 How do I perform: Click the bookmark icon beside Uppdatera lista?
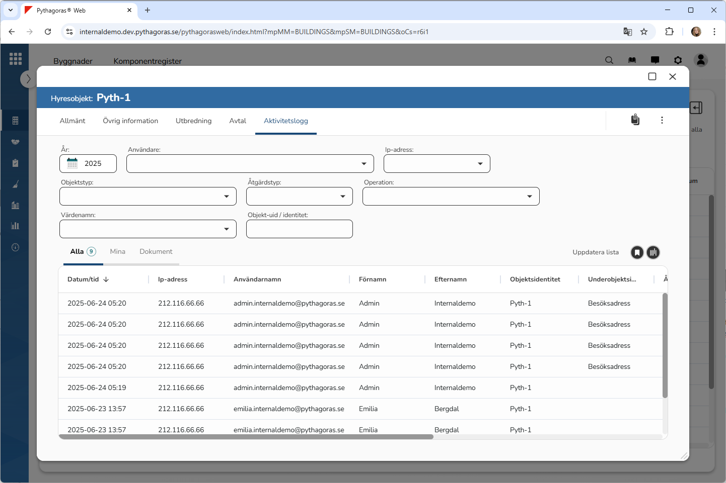tap(637, 252)
